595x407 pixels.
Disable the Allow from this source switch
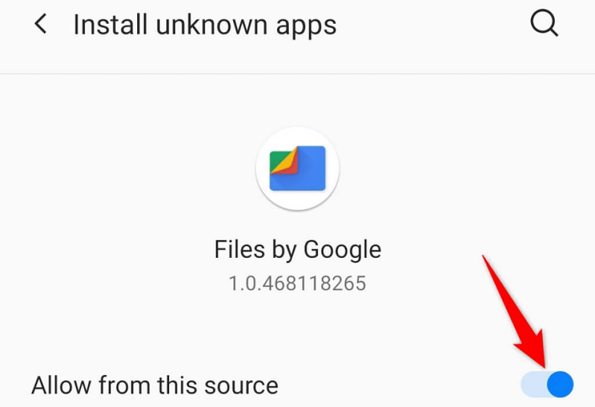coord(547,384)
